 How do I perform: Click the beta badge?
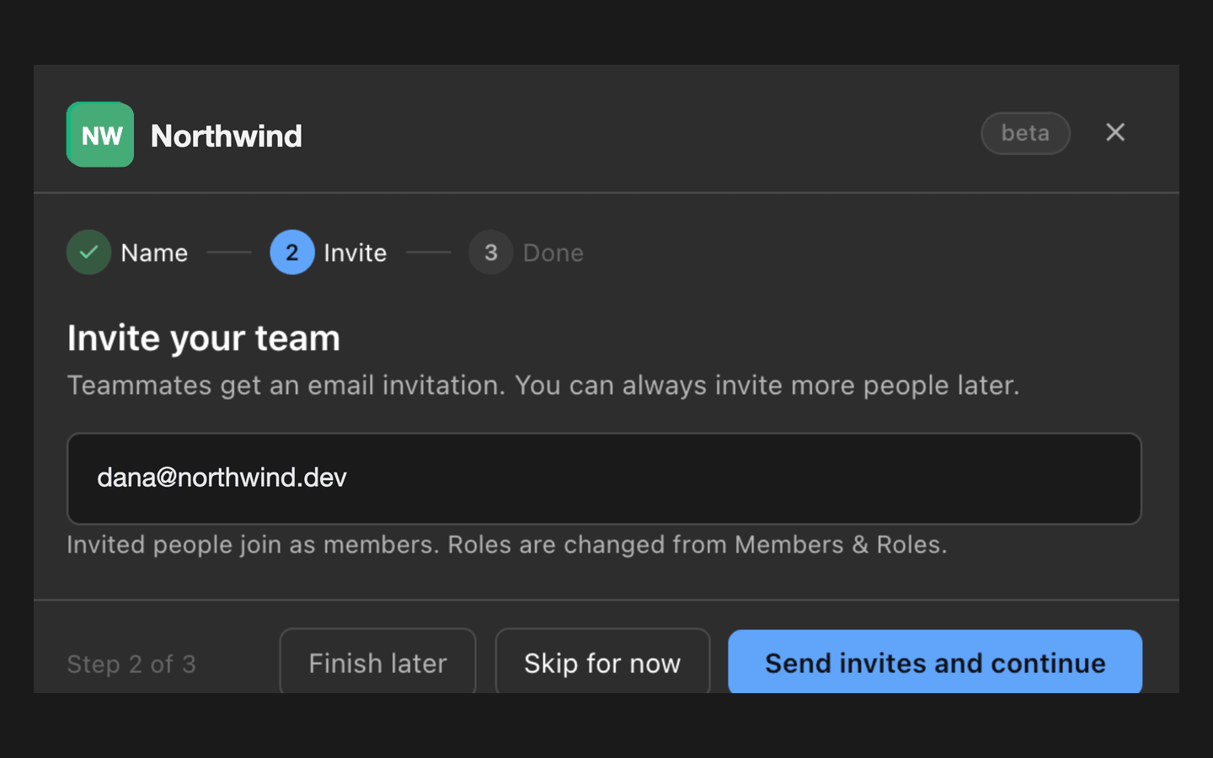(1025, 133)
